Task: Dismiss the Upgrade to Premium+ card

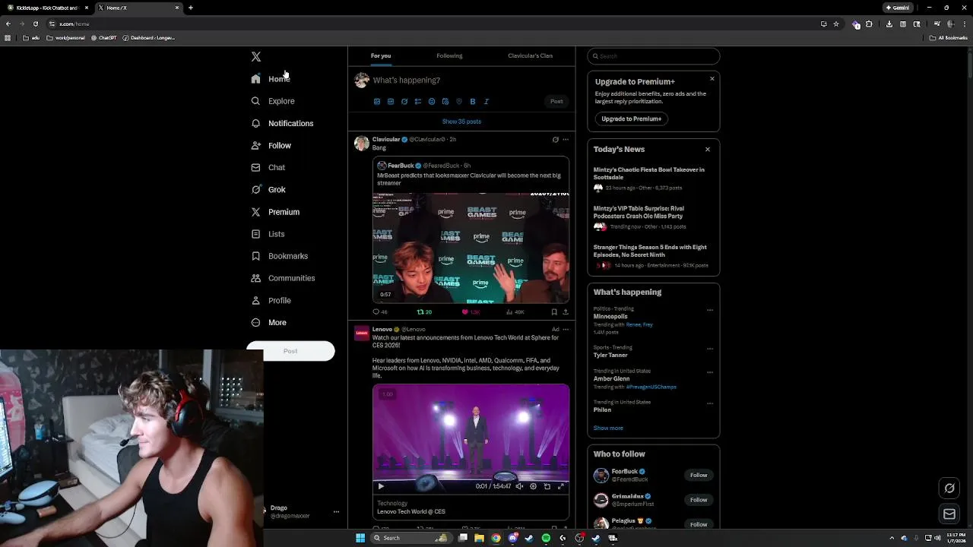Action: pos(712,79)
